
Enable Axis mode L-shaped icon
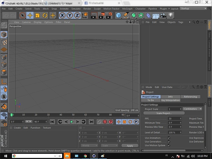click(4, 82)
